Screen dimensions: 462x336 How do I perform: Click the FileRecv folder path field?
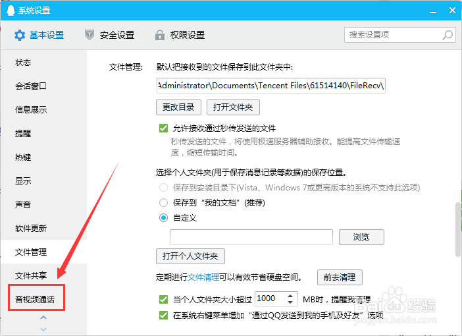click(x=270, y=86)
